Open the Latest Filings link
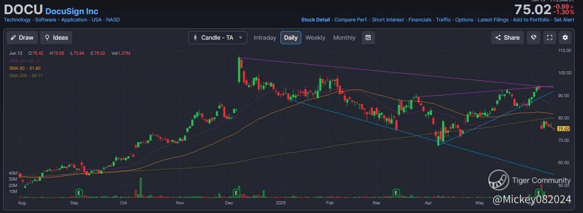 (x=493, y=20)
